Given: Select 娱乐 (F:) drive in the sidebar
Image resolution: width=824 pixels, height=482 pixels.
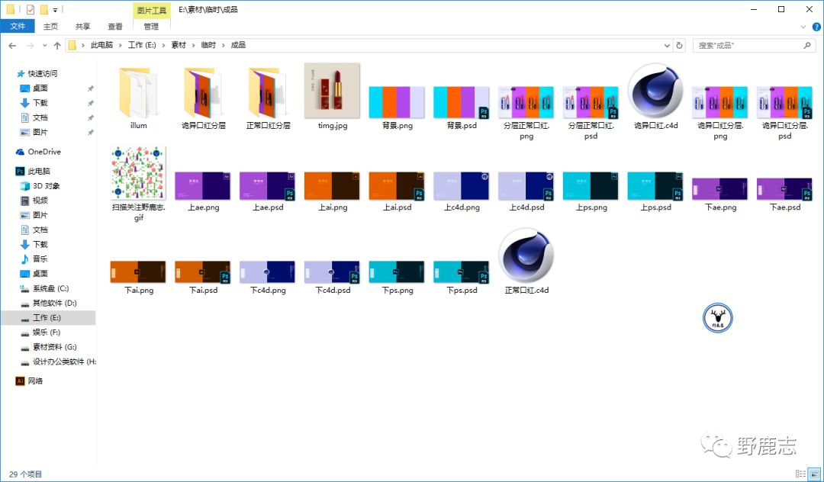Looking at the screenshot, I should 46,333.
